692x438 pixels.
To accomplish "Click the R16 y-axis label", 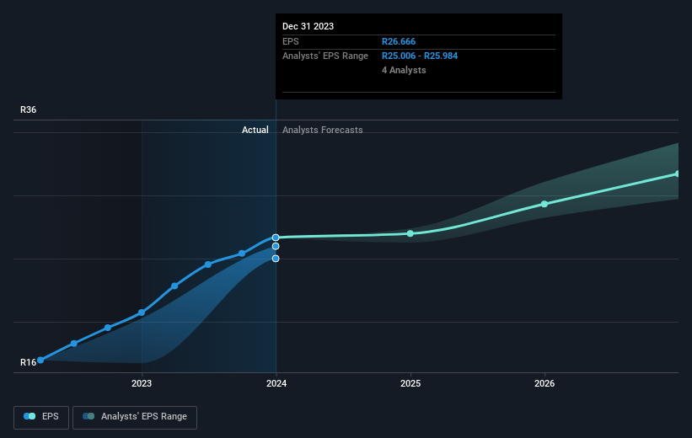I will tap(29, 362).
